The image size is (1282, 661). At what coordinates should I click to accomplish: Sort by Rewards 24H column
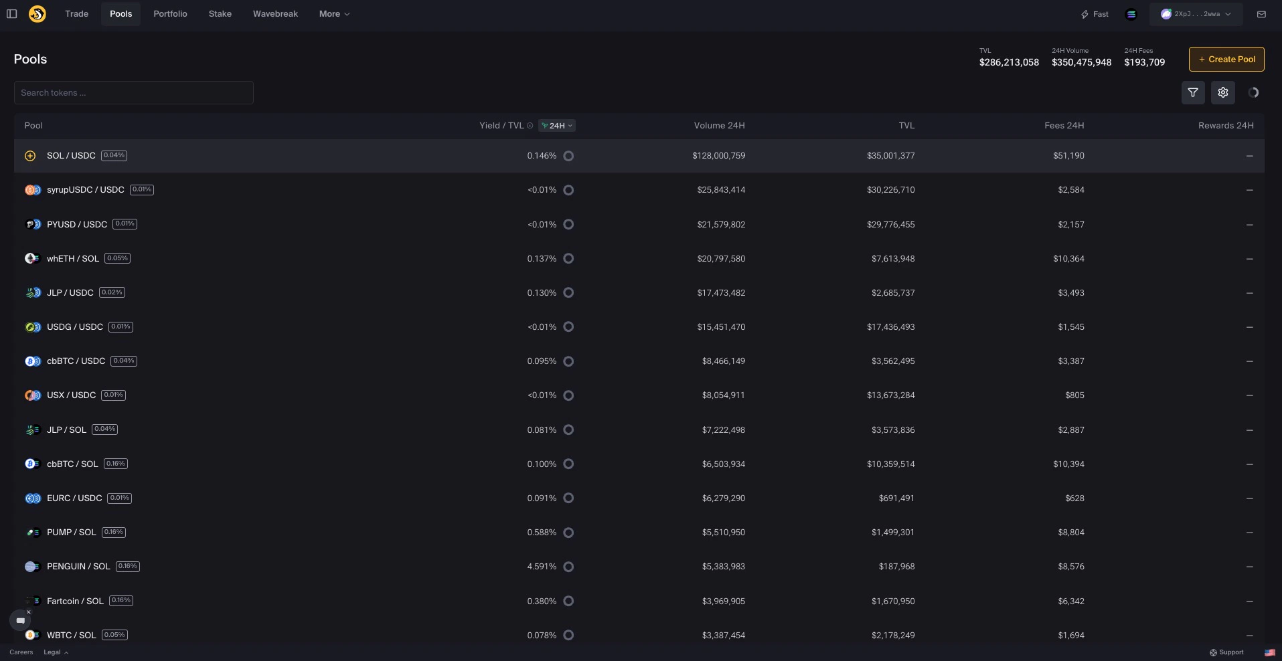1226,126
